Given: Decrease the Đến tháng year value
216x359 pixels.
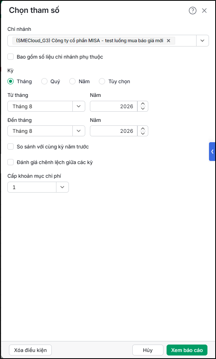Looking at the screenshot, I should (x=143, y=133).
